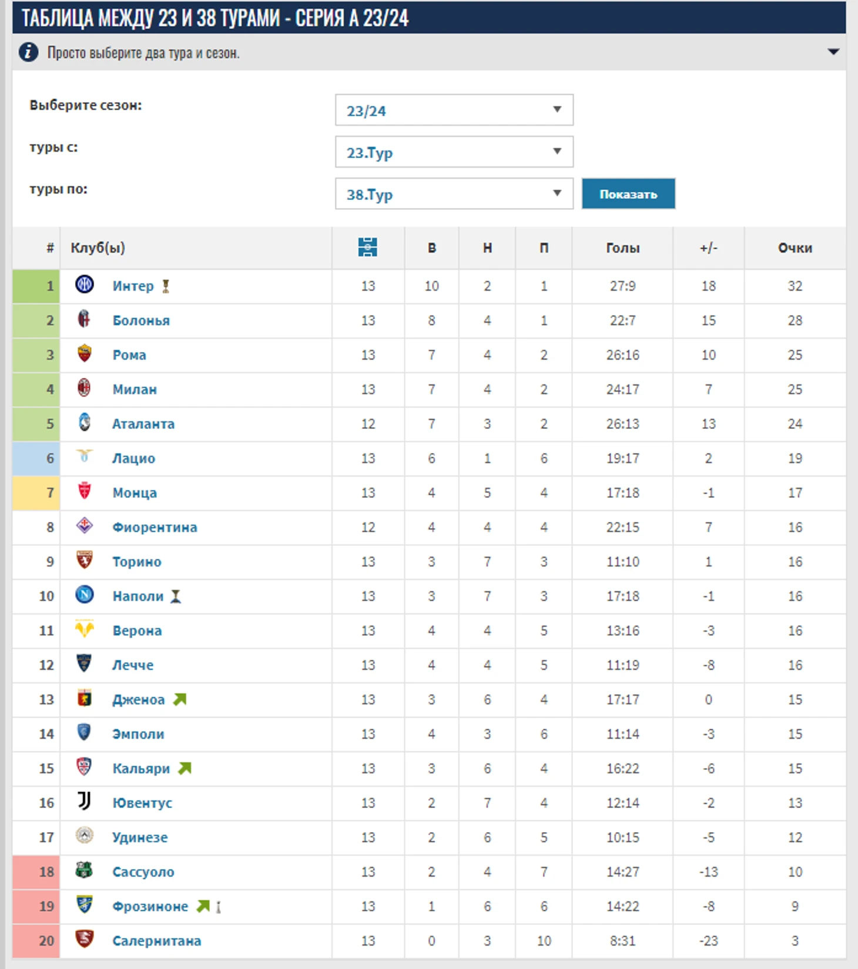Click the info icon in the hint bar
858x969 pixels.
click(x=28, y=52)
